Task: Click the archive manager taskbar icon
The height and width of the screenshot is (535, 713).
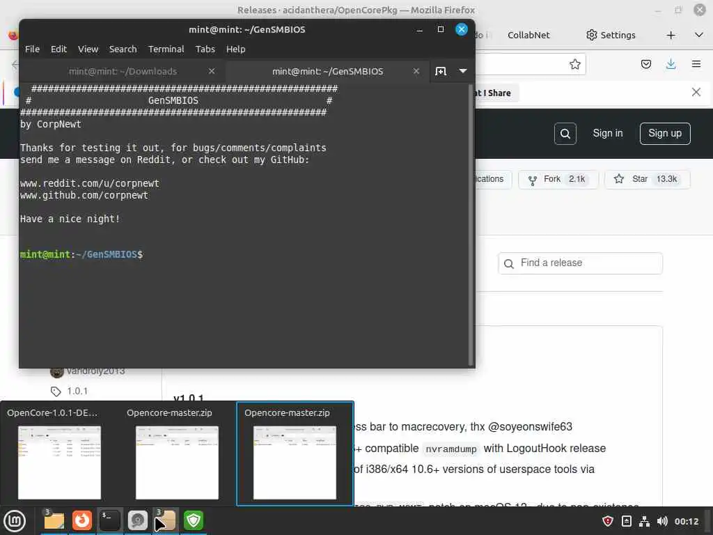Action: point(166,521)
